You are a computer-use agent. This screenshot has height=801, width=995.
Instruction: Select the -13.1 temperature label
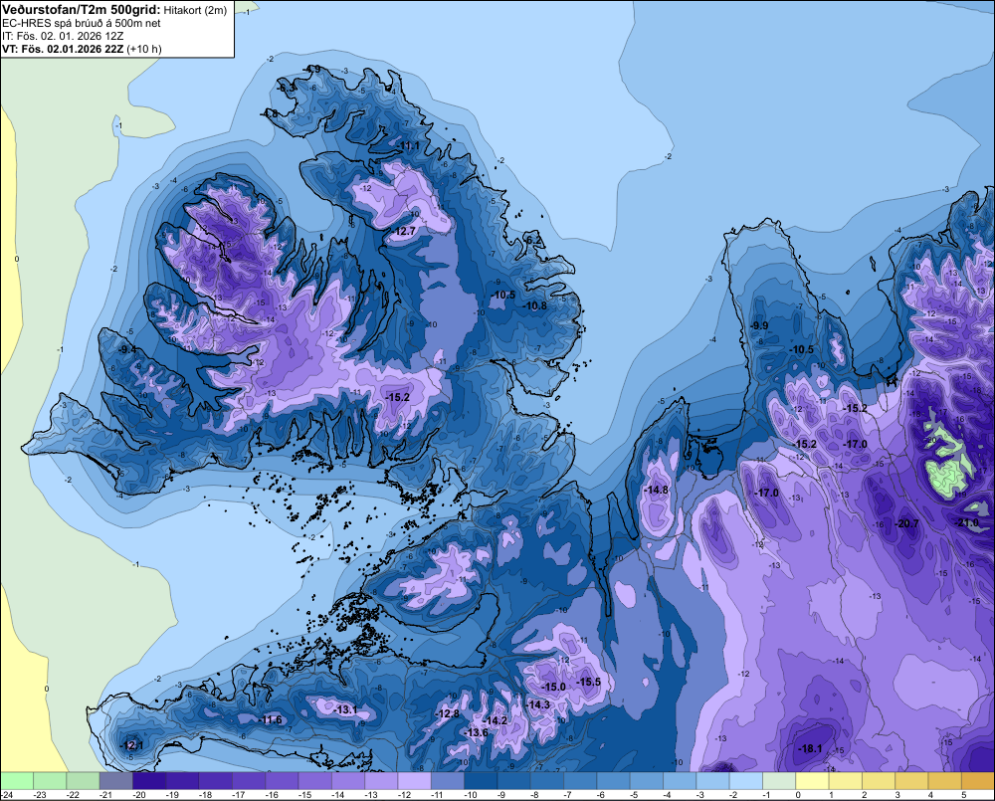click(346, 709)
